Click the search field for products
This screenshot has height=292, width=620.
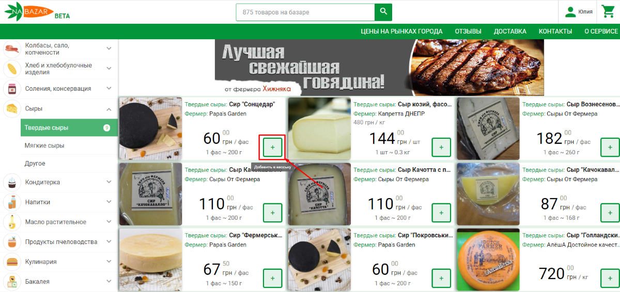[x=305, y=12]
